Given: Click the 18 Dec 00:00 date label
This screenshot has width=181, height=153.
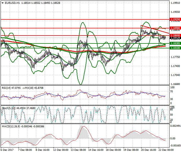Looking at the screenshot, I should point(114,150).
